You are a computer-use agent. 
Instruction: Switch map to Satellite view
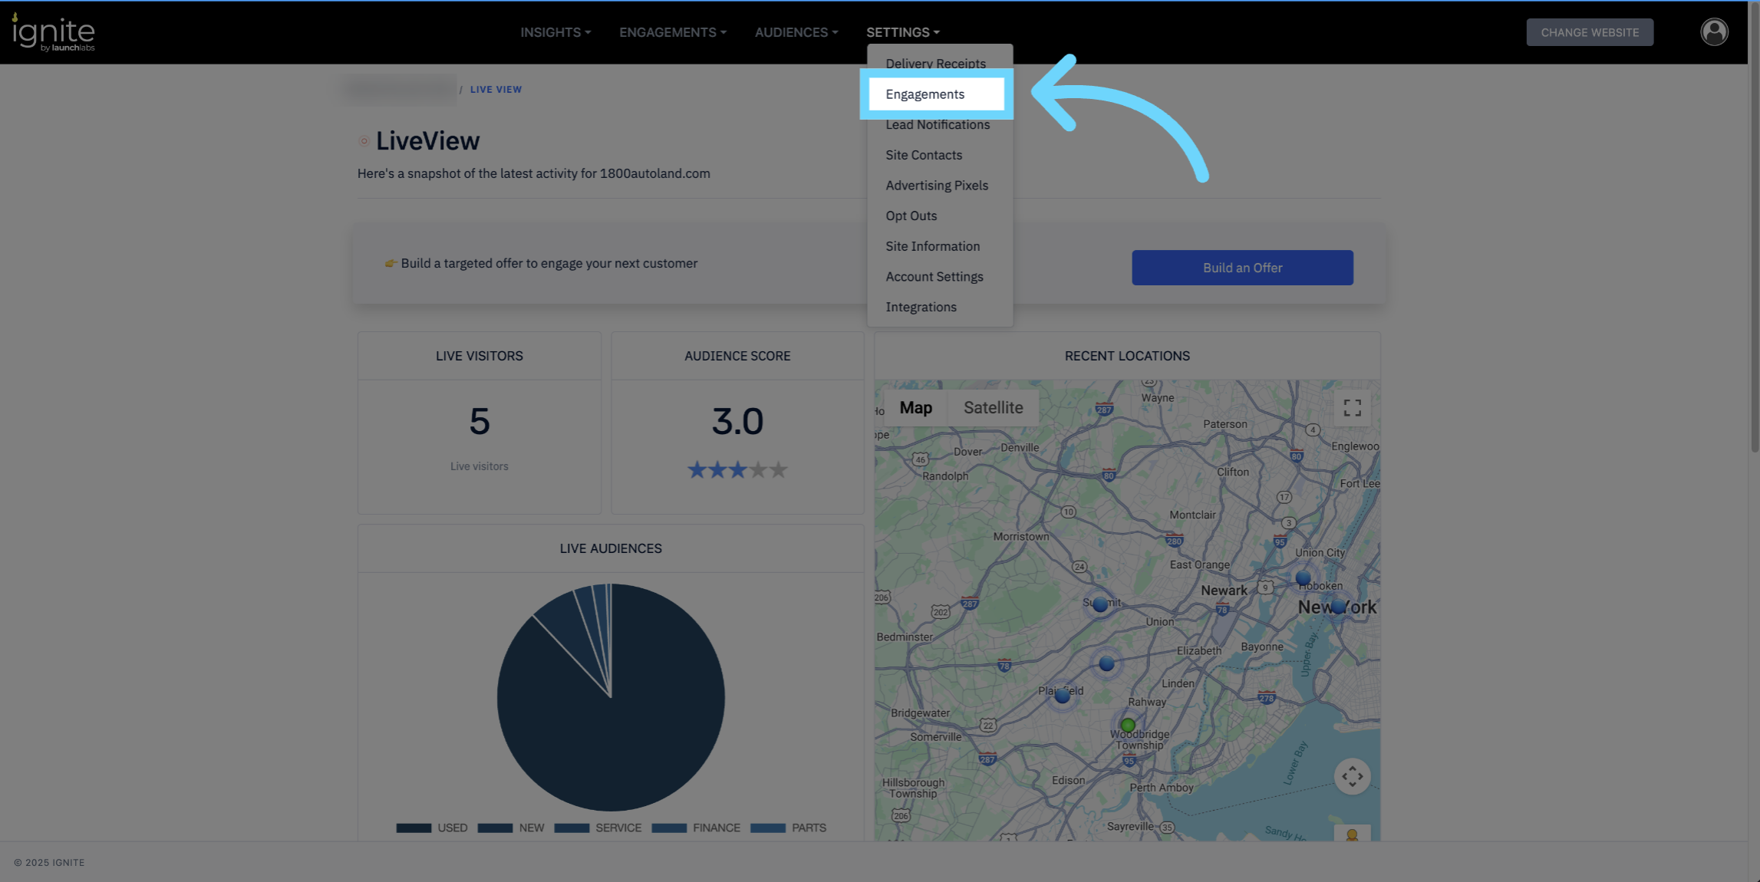(993, 408)
